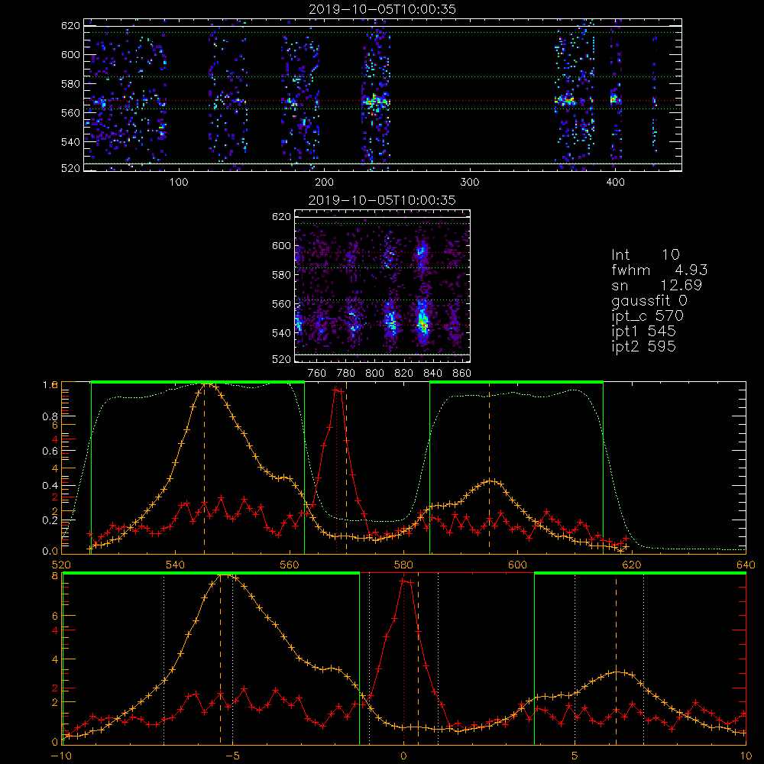Click x-axis label "860" under the small image
The width and height of the screenshot is (764, 764).
[462, 374]
